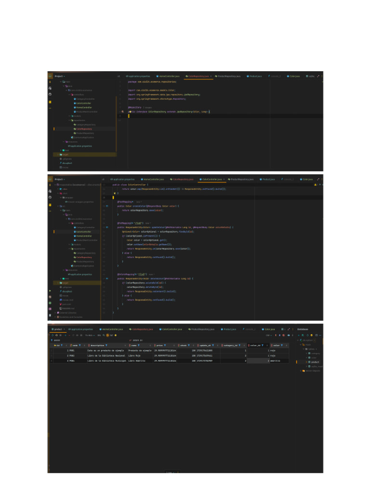Viewport: 370px width, 493px height.
Task: Click the color_id cell in the third row
Action: pyautogui.click(x=258, y=360)
